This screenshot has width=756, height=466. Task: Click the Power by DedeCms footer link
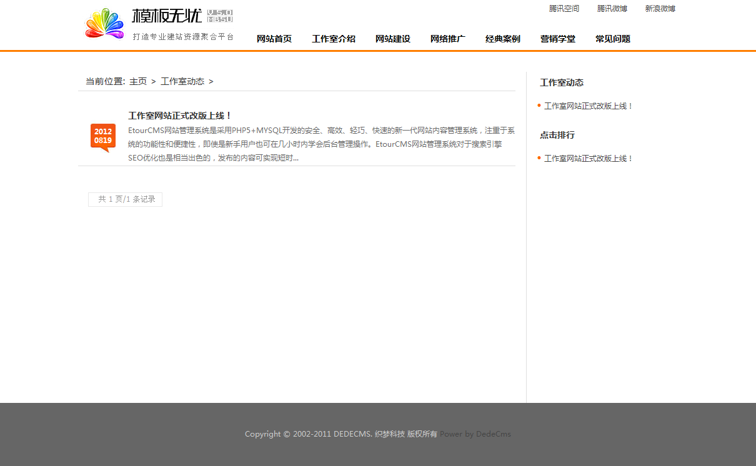click(x=475, y=434)
